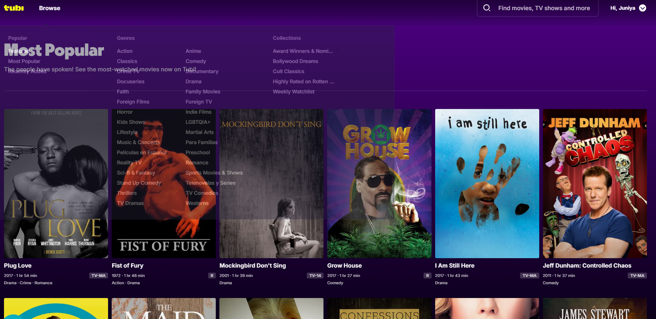Viewport: 656px width, 319px height.
Task: Choose Sports Movies & Shows genre
Action: click(214, 173)
